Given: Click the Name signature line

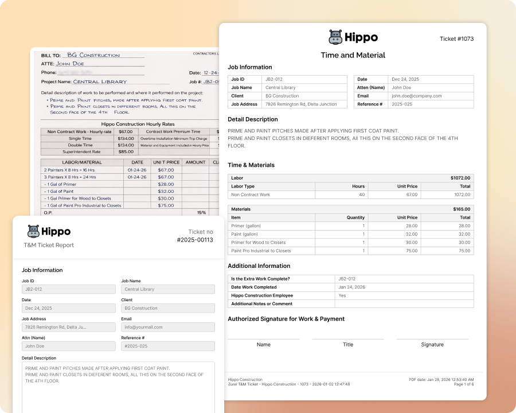Looking at the screenshot, I should [264, 339].
